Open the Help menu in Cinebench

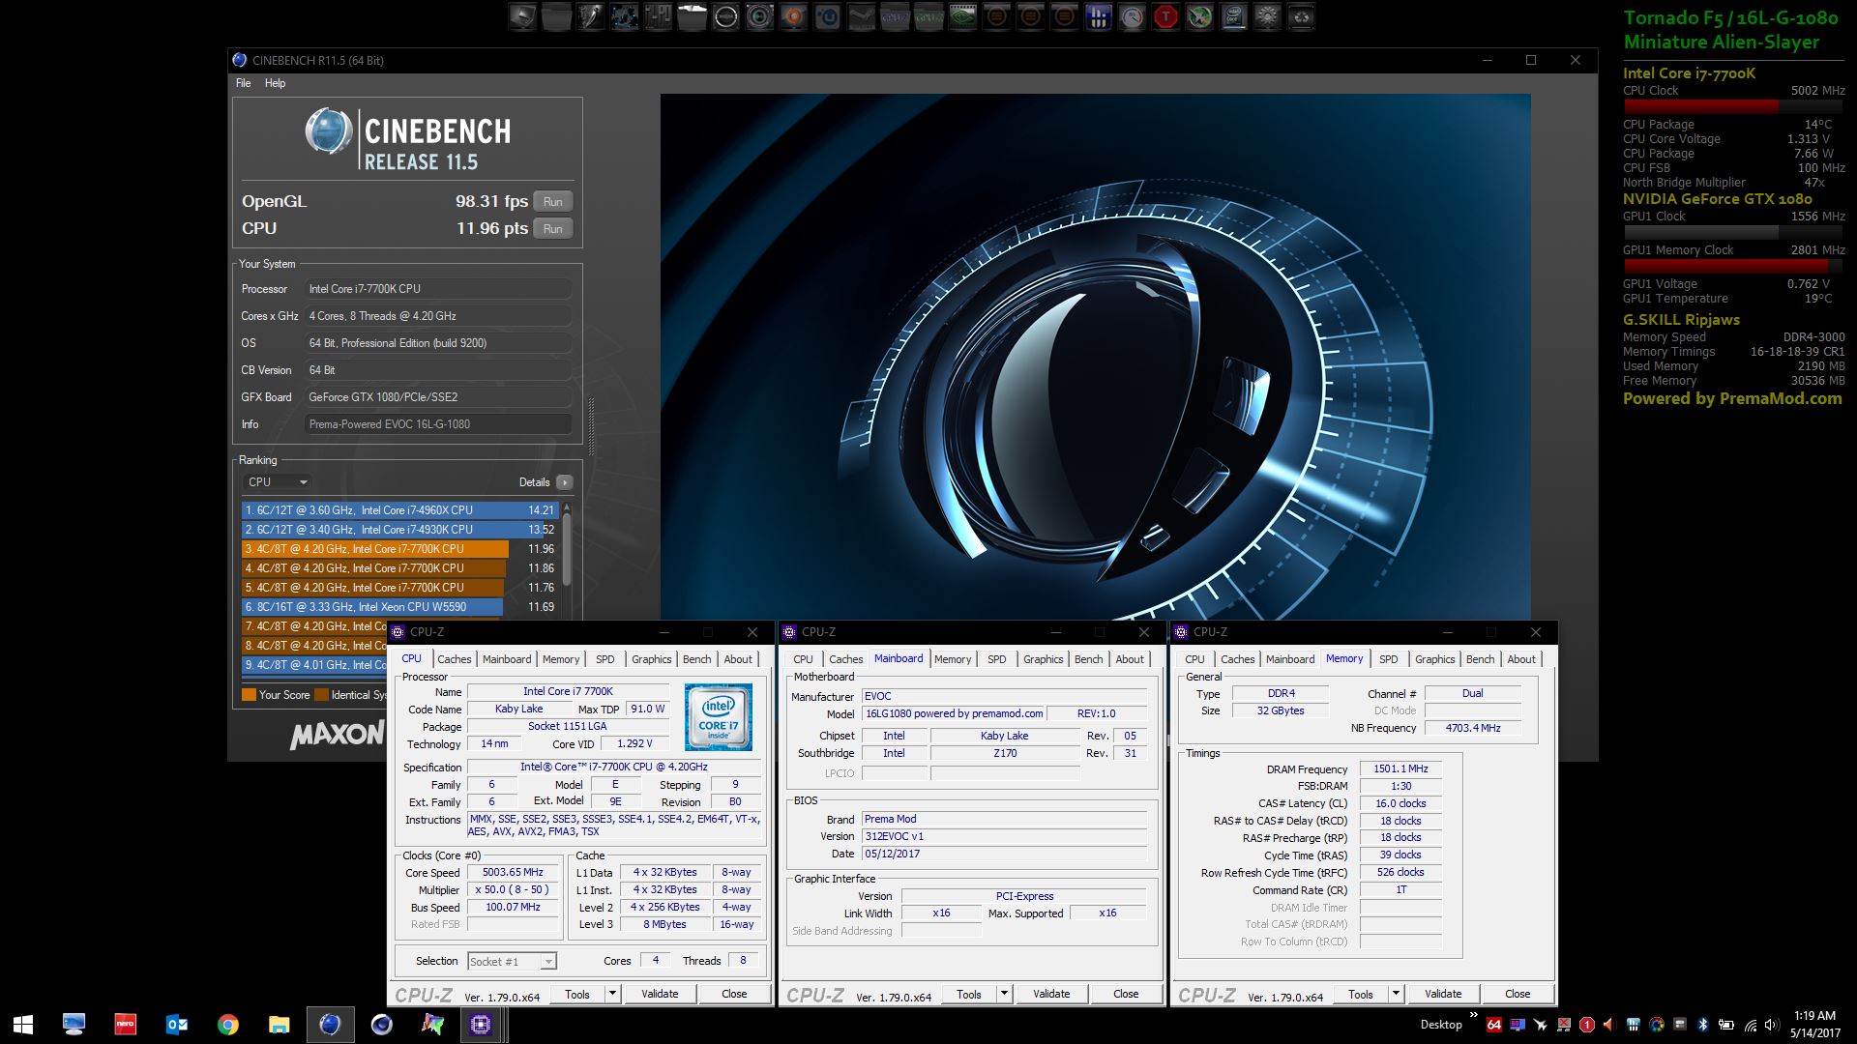point(276,83)
